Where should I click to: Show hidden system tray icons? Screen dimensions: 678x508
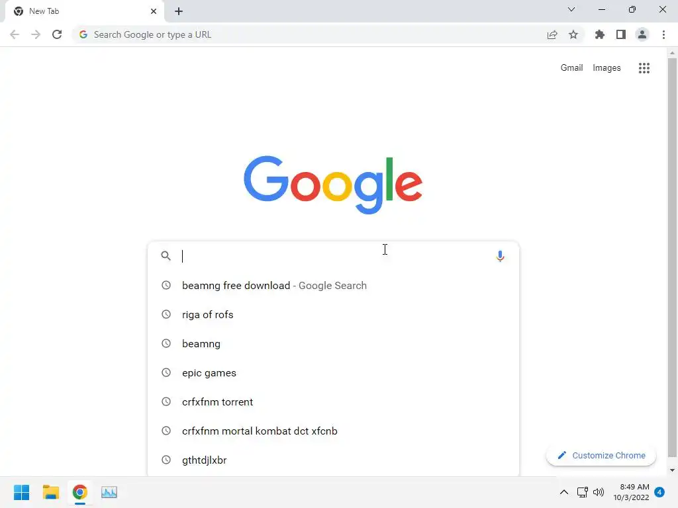pos(564,492)
